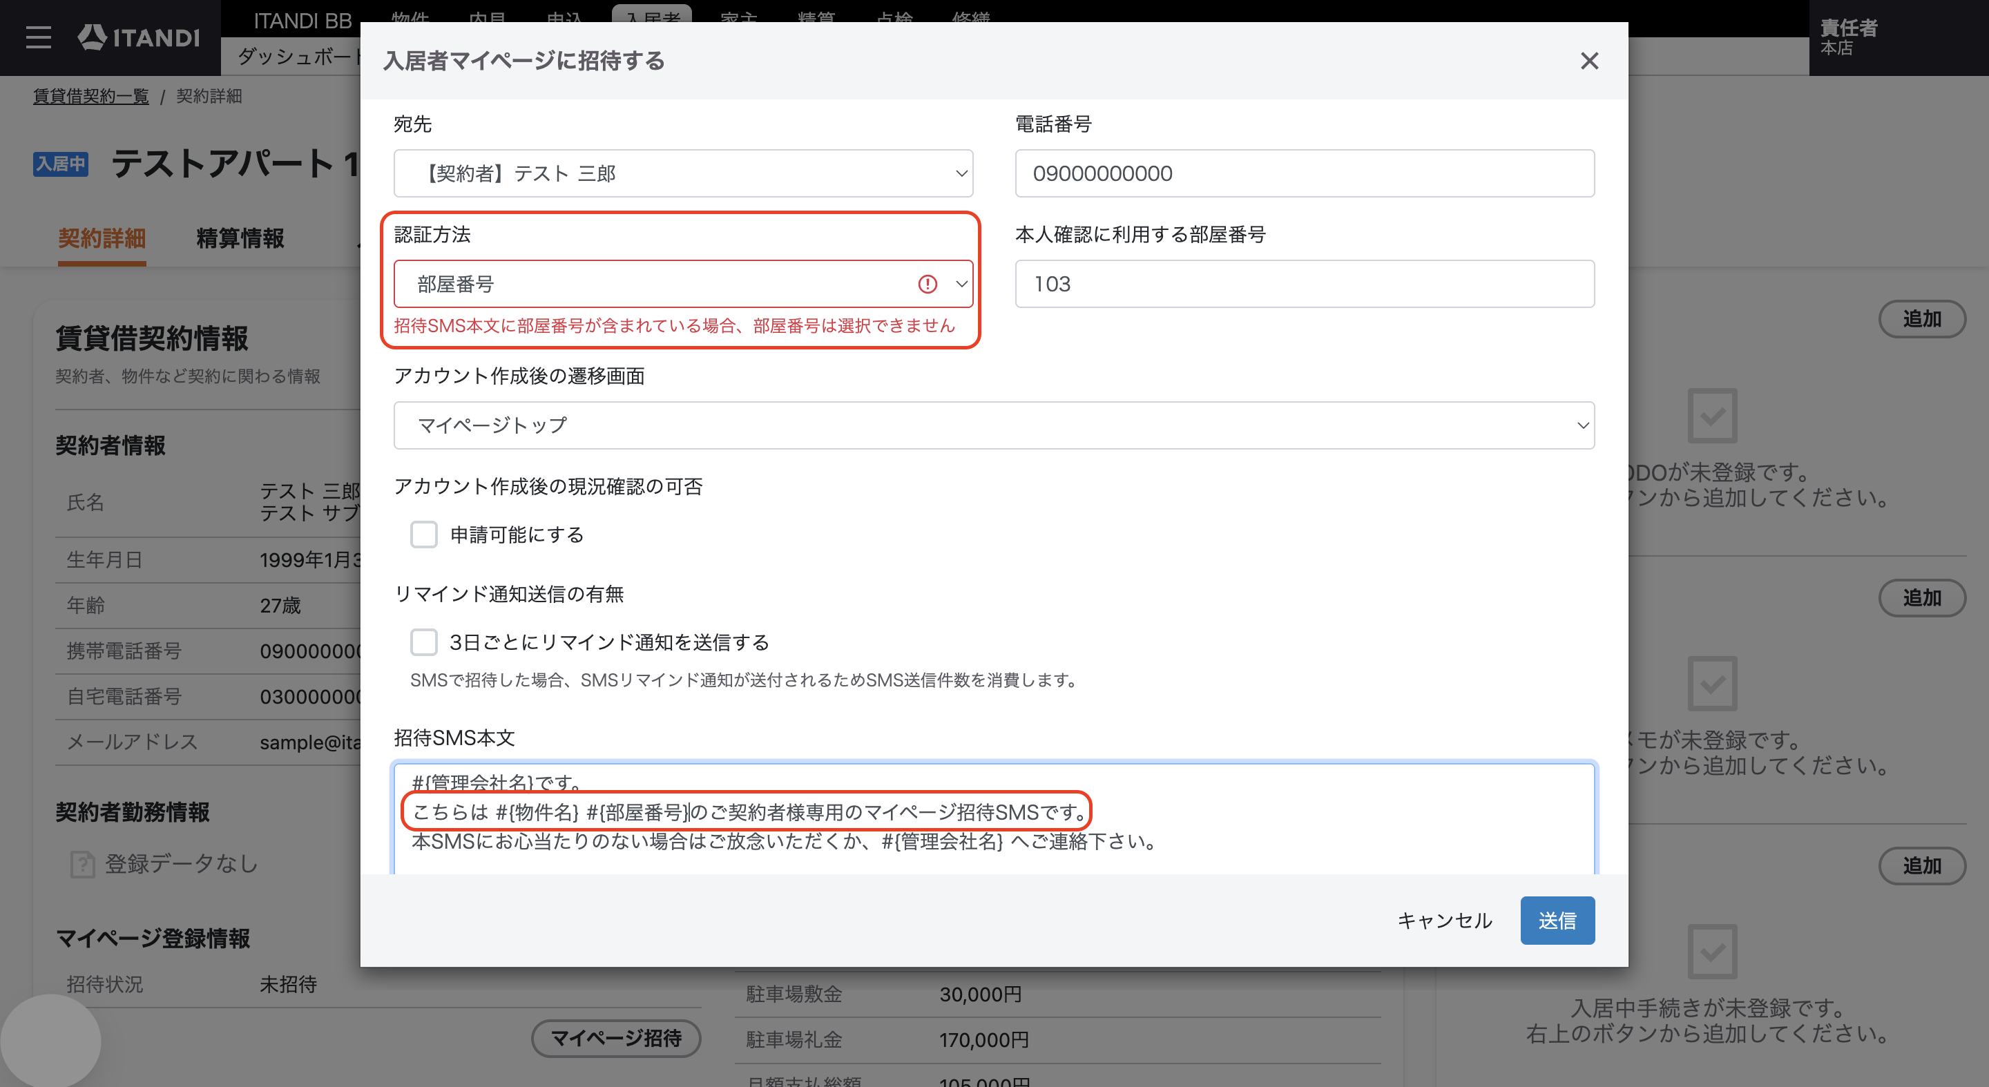Click the キャンセル button
Image resolution: width=1989 pixels, height=1087 pixels.
tap(1445, 921)
